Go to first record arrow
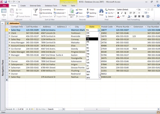Screen dimensions: 160x114 pyautogui.click(x=14, y=109)
